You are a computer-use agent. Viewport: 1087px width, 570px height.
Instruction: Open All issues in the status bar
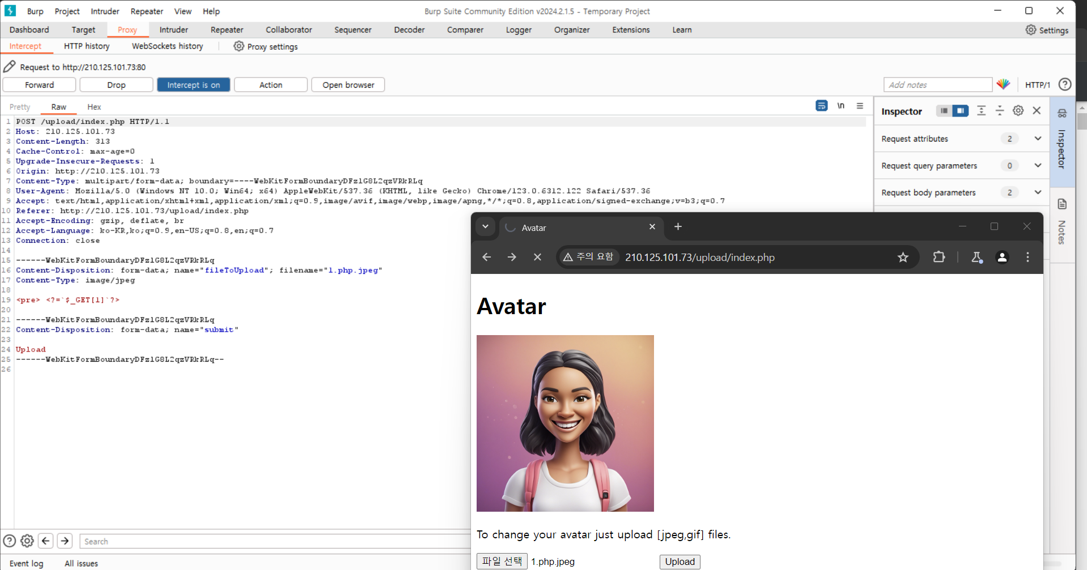click(81, 563)
